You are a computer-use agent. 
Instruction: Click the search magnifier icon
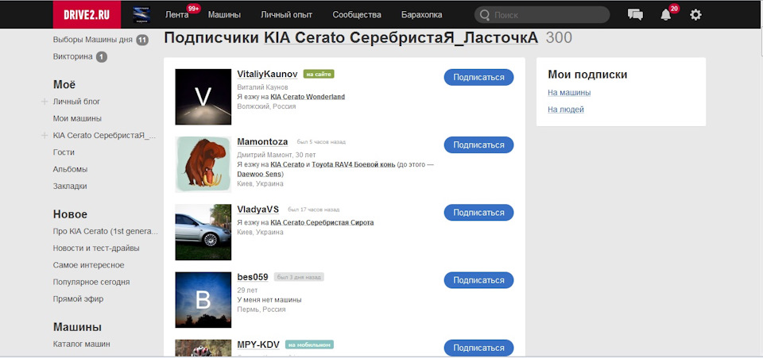(x=485, y=15)
